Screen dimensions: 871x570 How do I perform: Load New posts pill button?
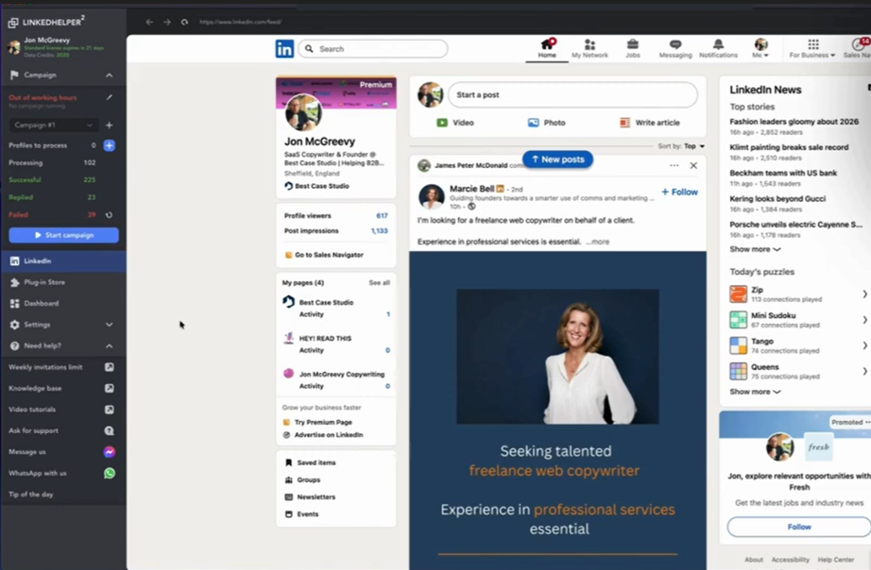pos(557,159)
